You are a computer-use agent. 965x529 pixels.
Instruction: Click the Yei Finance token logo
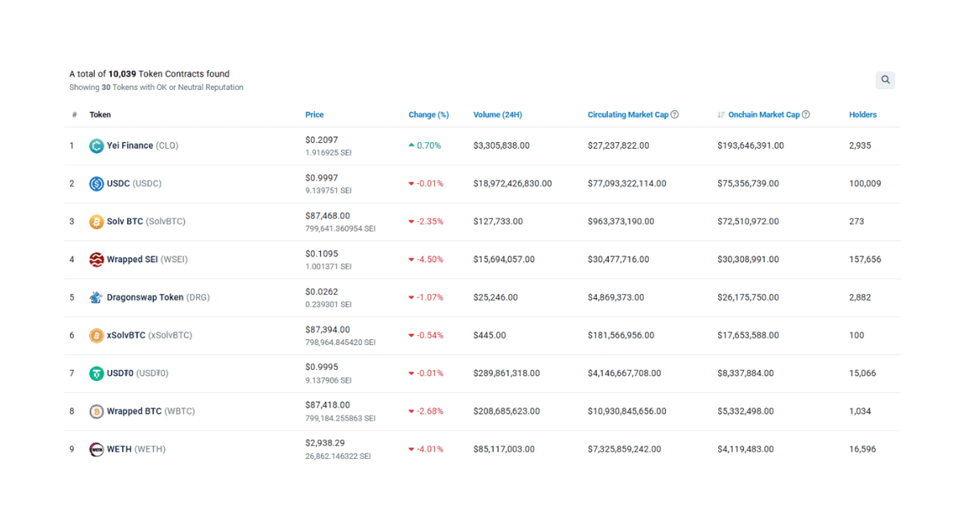click(x=96, y=146)
